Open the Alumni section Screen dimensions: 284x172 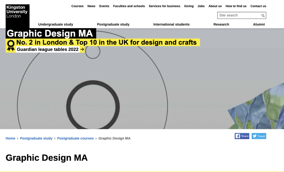pyautogui.click(x=259, y=24)
